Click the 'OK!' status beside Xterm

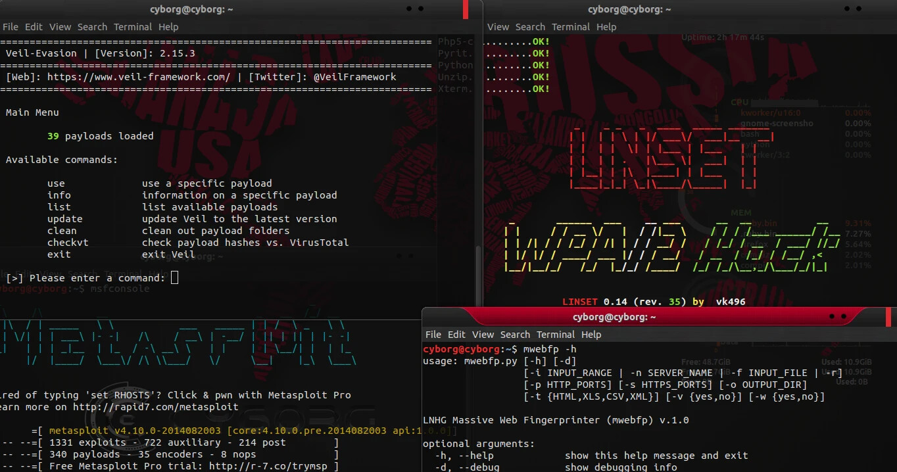[541, 89]
